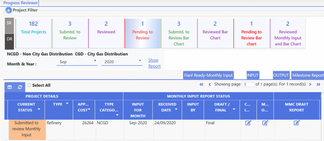Open the Progress Reviewer tab

(x=20, y=3)
